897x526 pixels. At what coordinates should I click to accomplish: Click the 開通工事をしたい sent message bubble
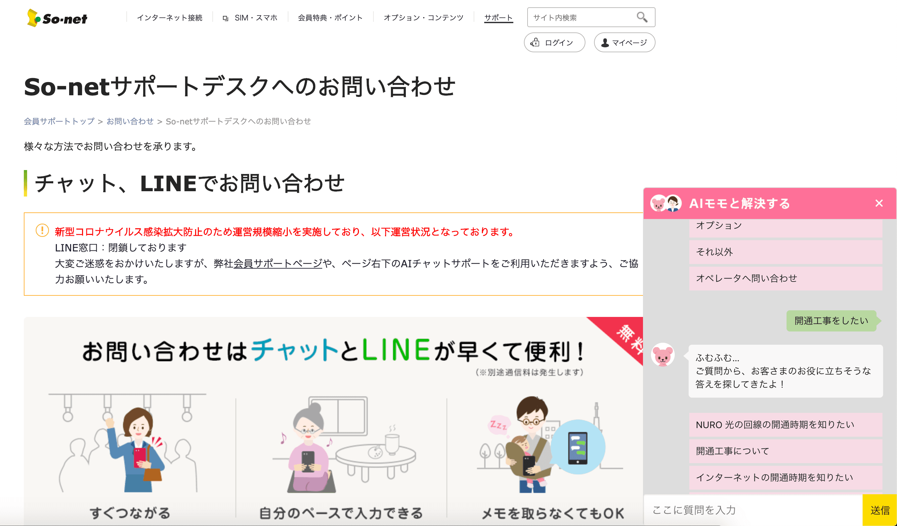click(x=832, y=321)
